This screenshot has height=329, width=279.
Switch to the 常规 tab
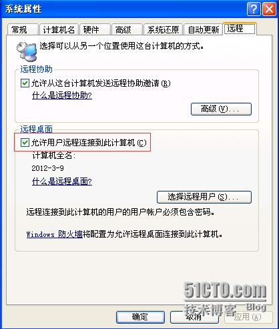coord(23,29)
